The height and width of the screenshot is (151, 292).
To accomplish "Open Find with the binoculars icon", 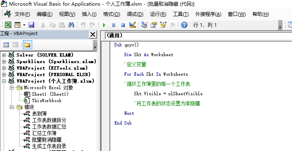I will pyautogui.click(x=71, y=25).
